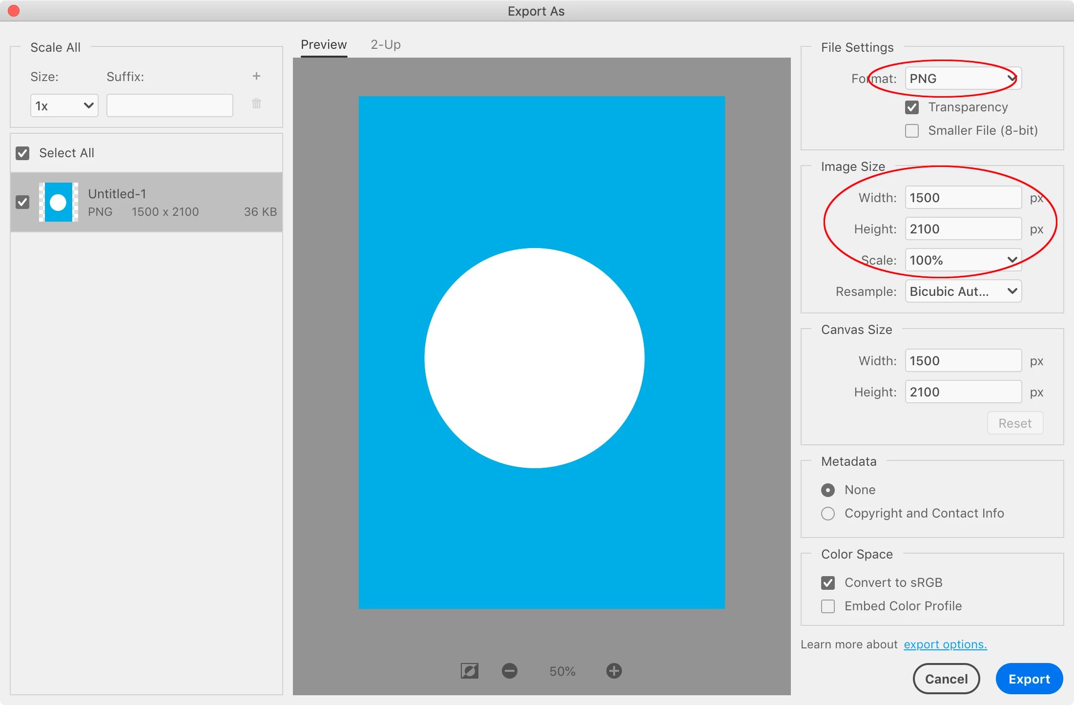Toggle the Select All checkbox

point(22,153)
